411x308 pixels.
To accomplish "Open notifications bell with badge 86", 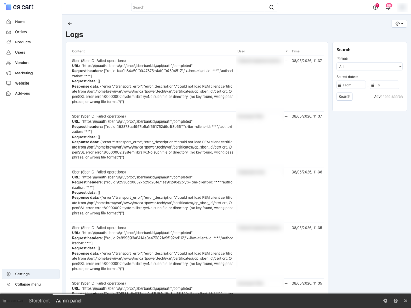I will pyautogui.click(x=388, y=7).
